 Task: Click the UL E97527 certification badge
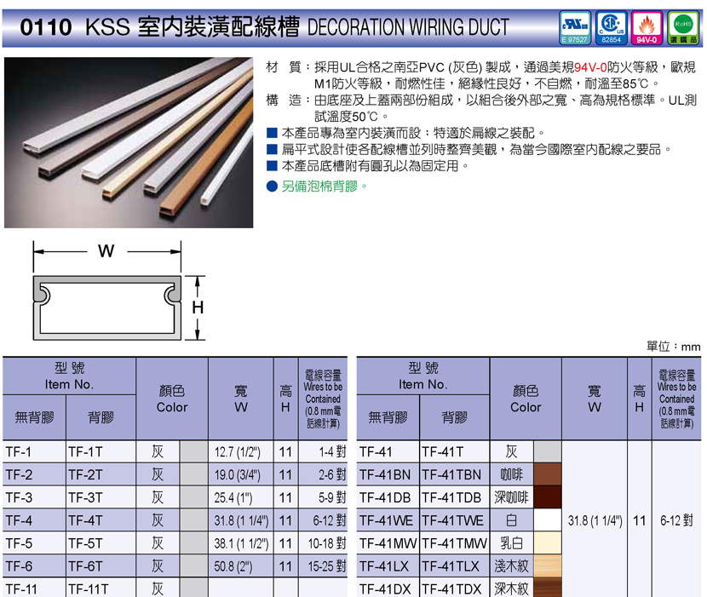point(575,28)
